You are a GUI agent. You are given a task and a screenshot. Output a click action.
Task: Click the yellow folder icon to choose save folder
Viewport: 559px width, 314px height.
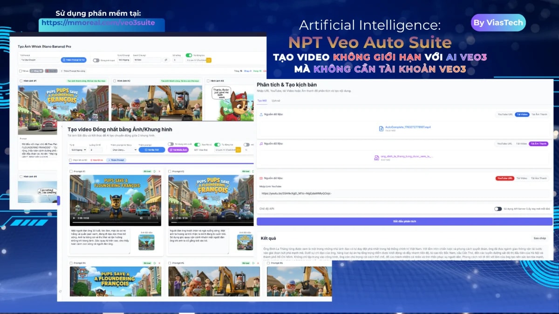click(x=209, y=61)
